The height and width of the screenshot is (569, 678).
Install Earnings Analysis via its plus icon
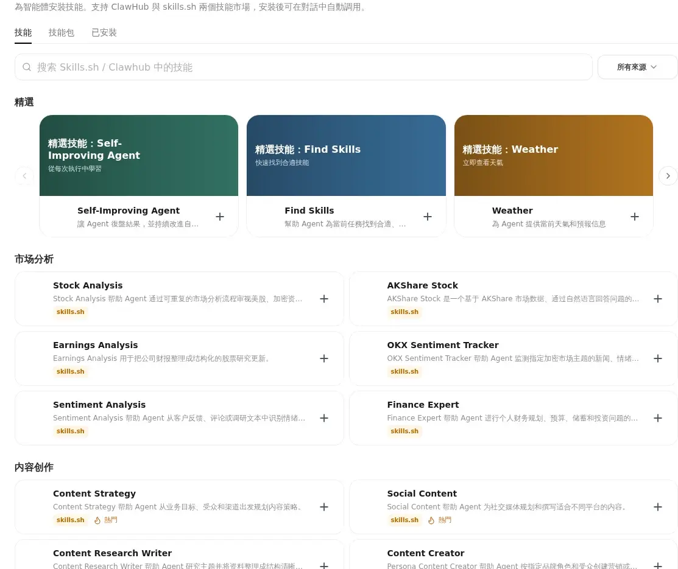[x=324, y=358]
